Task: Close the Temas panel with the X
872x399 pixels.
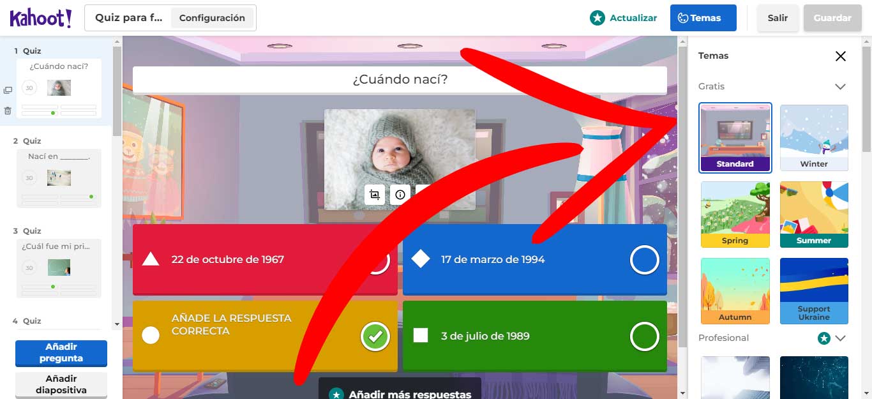Action: pos(840,56)
